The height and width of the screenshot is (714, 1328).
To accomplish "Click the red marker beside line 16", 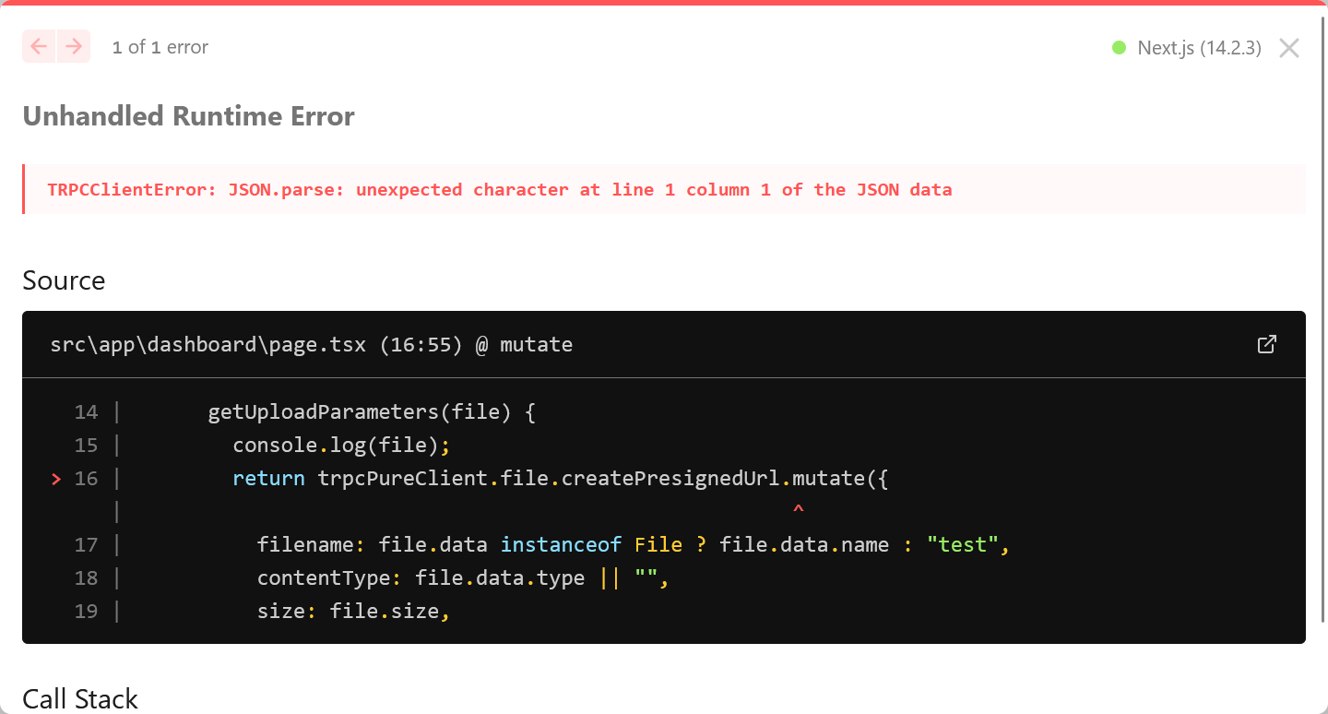I will (x=56, y=479).
